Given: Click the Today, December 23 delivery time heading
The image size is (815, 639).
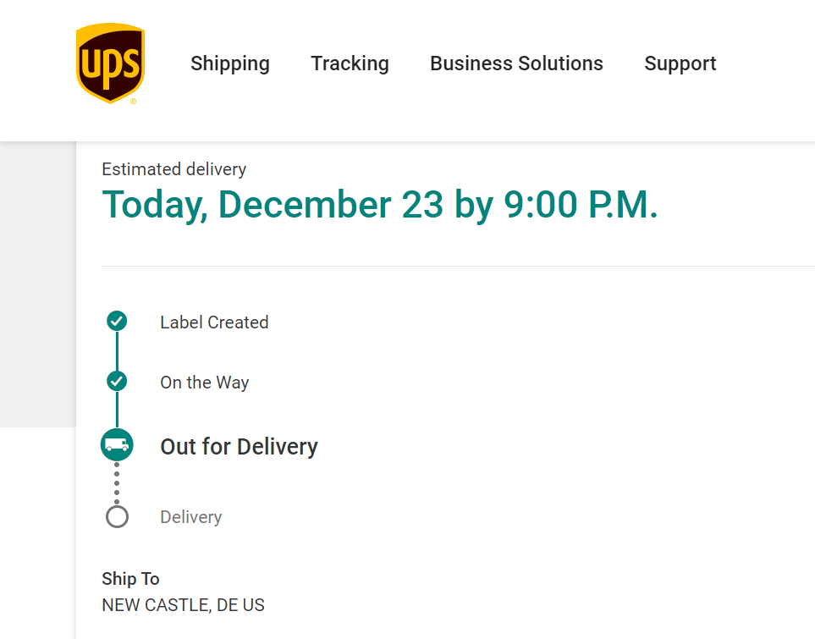Looking at the screenshot, I should coord(380,205).
